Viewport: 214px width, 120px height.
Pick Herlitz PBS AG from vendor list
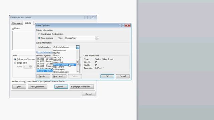[x=65, y=50]
